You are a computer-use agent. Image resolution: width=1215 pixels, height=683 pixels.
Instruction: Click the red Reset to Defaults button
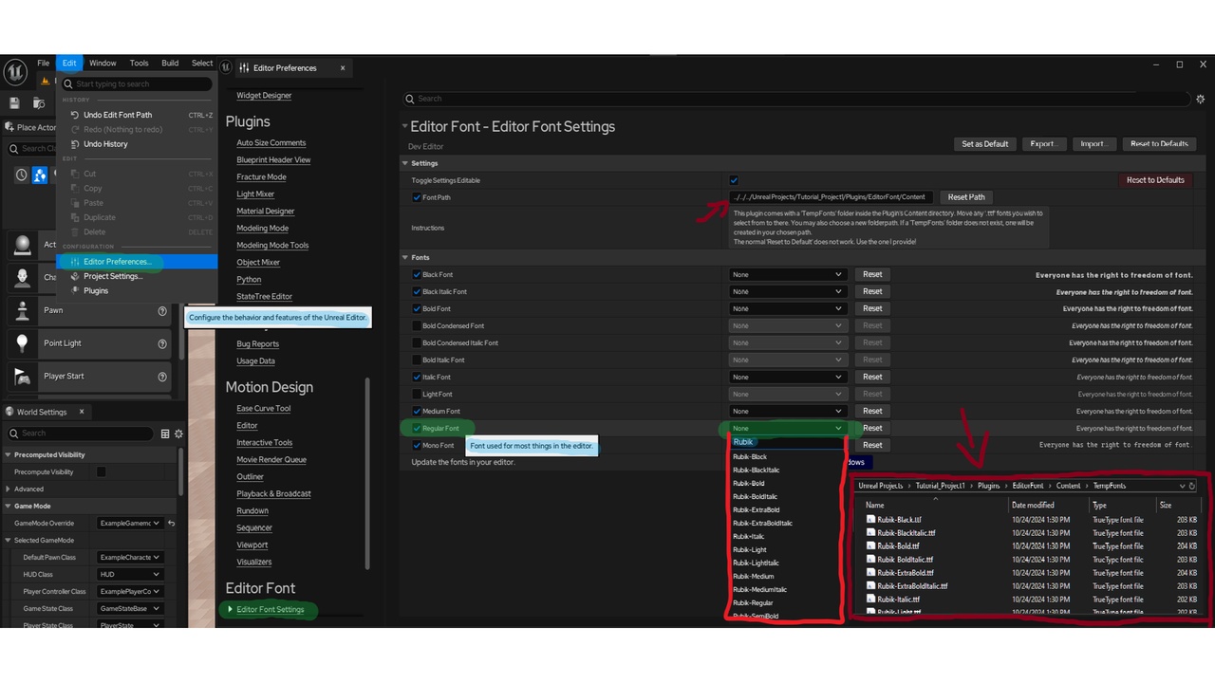1155,180
